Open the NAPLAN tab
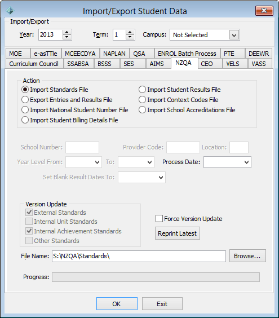This screenshot has width=279, height=318. [x=114, y=54]
